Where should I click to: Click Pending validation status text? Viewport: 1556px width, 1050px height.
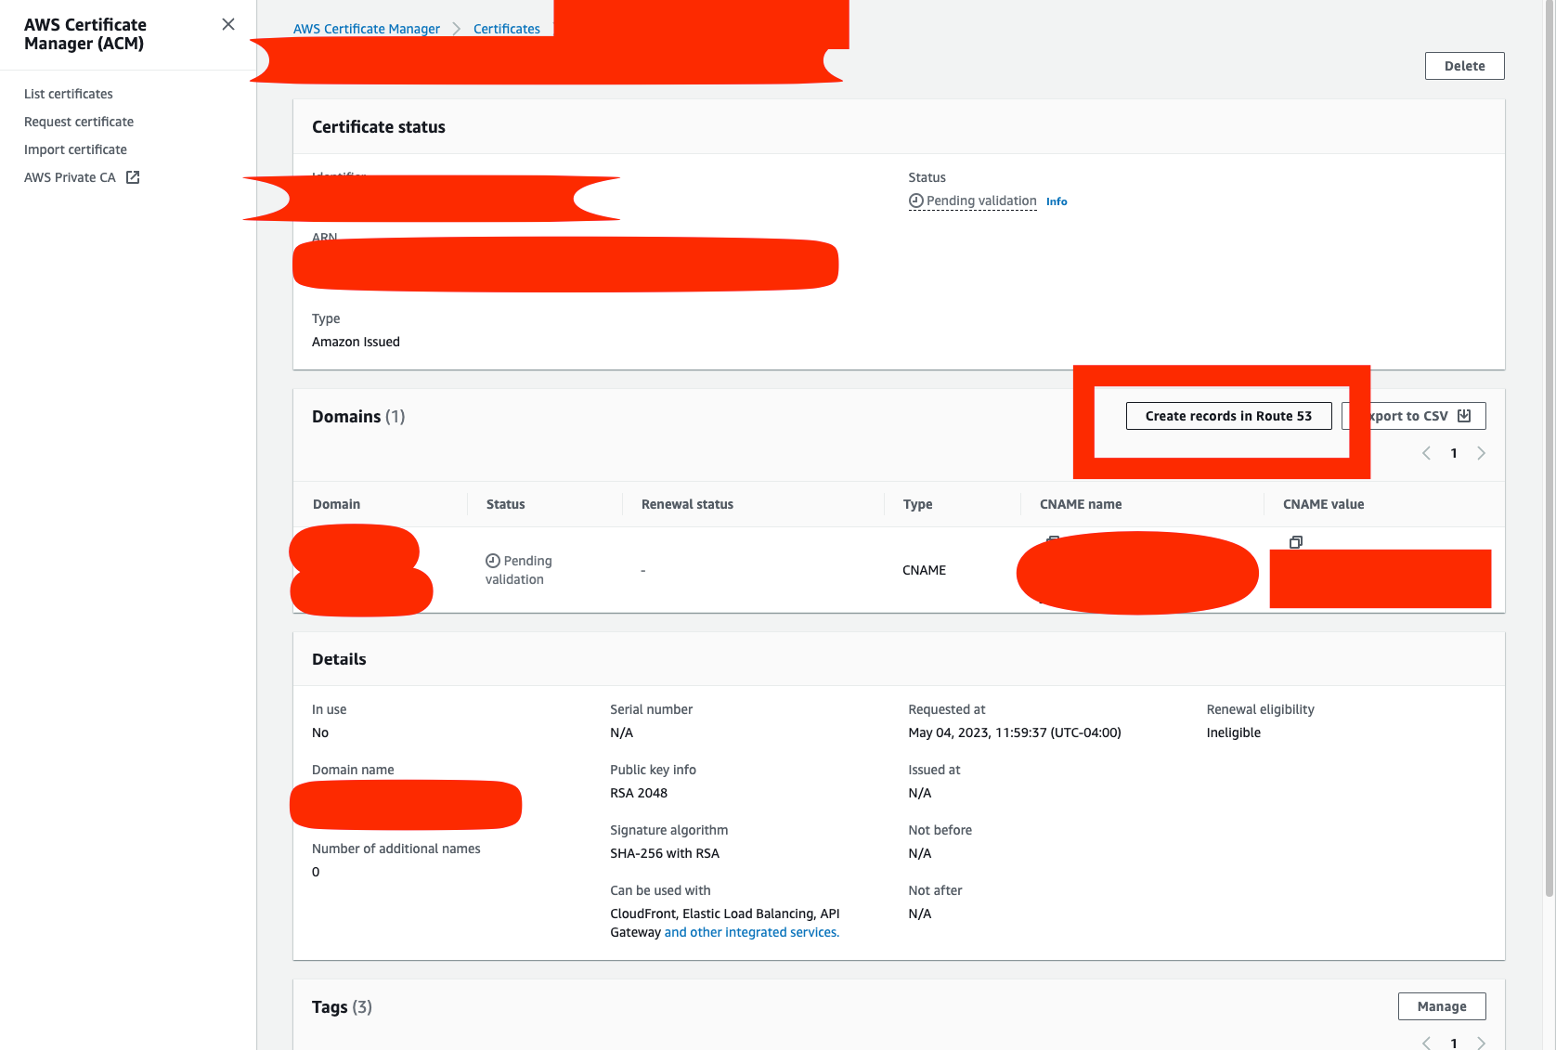(x=981, y=201)
